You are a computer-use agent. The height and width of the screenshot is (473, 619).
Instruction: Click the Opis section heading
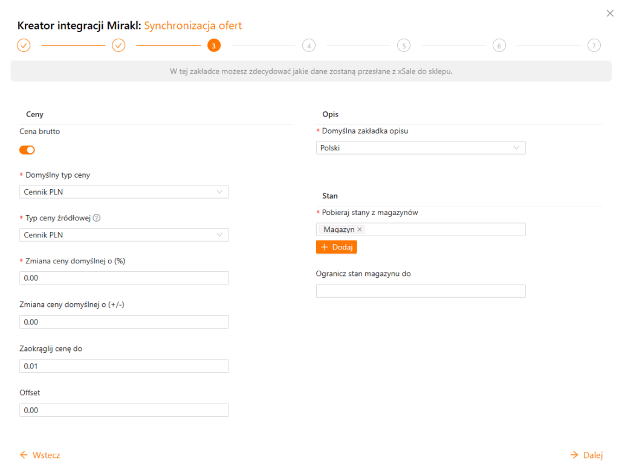pos(331,114)
